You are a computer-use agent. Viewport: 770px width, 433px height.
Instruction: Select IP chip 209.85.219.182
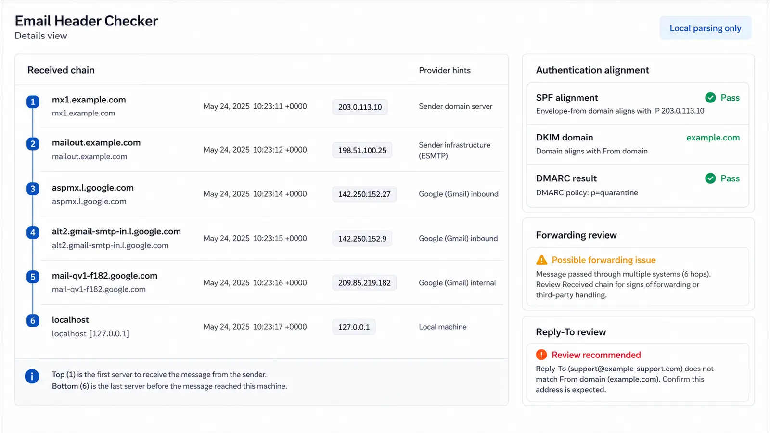tap(364, 283)
